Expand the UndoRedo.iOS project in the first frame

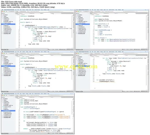2,34
